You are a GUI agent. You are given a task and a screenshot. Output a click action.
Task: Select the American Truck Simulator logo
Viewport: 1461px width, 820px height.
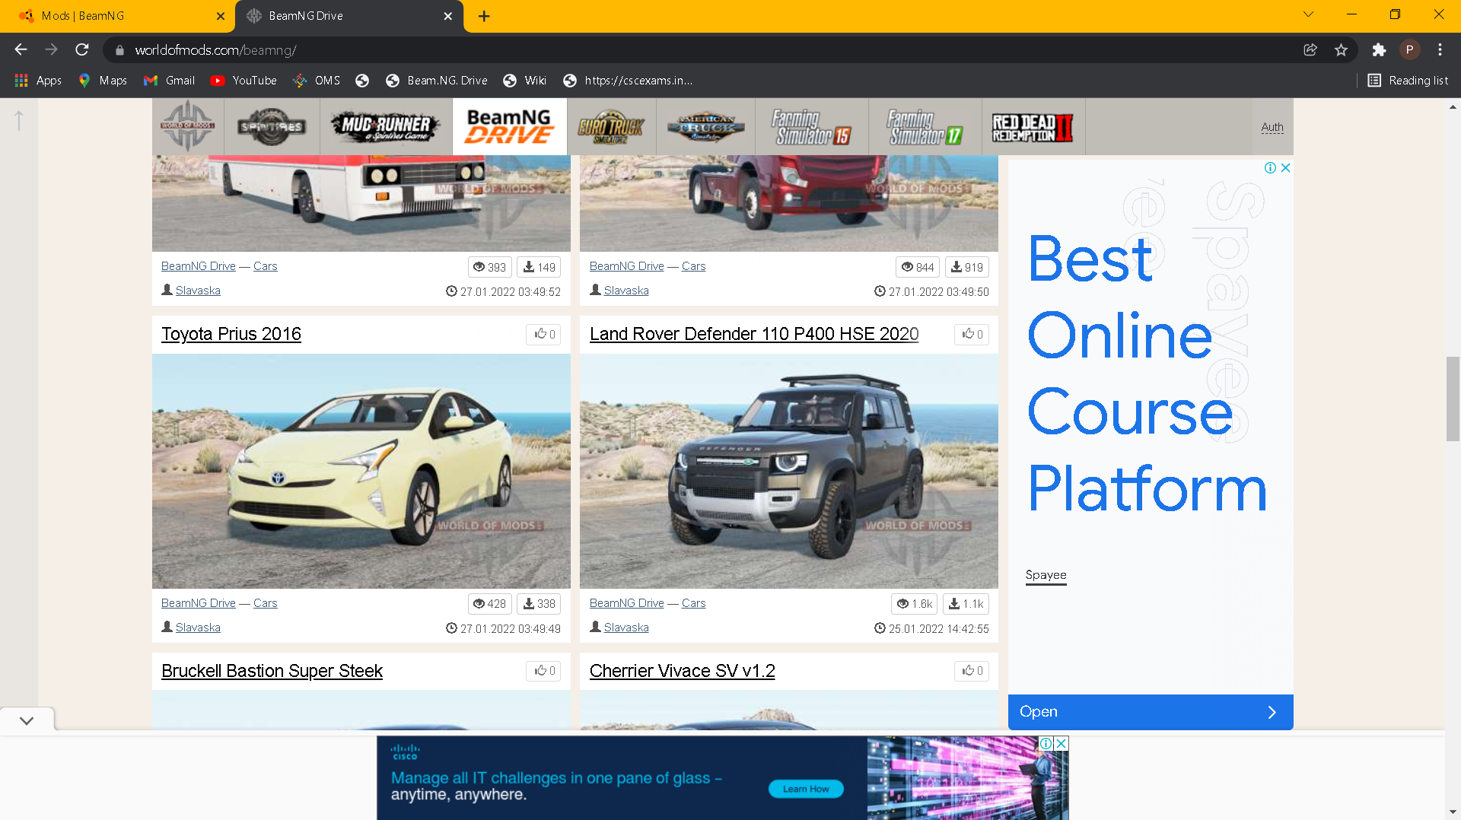click(706, 126)
